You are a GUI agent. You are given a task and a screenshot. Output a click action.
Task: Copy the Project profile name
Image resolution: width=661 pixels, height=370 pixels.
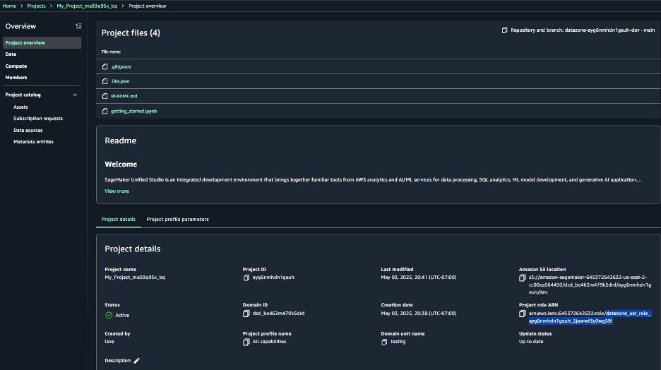(x=246, y=342)
